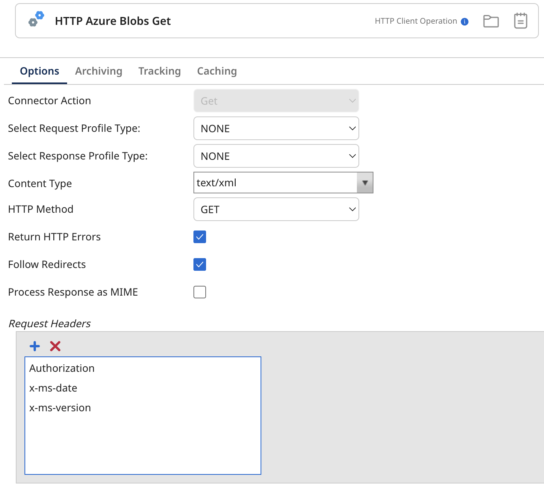Enable Process Response as MIME
This screenshot has height=491, width=544.
[x=200, y=292]
